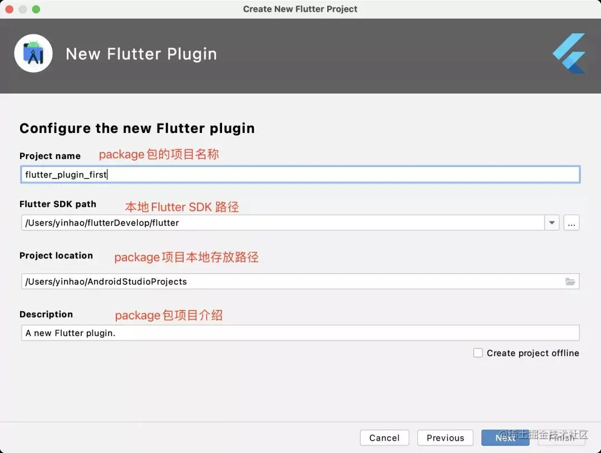Viewport: 601px width, 453px height.
Task: Proceed with the Next button
Action: tap(505, 437)
